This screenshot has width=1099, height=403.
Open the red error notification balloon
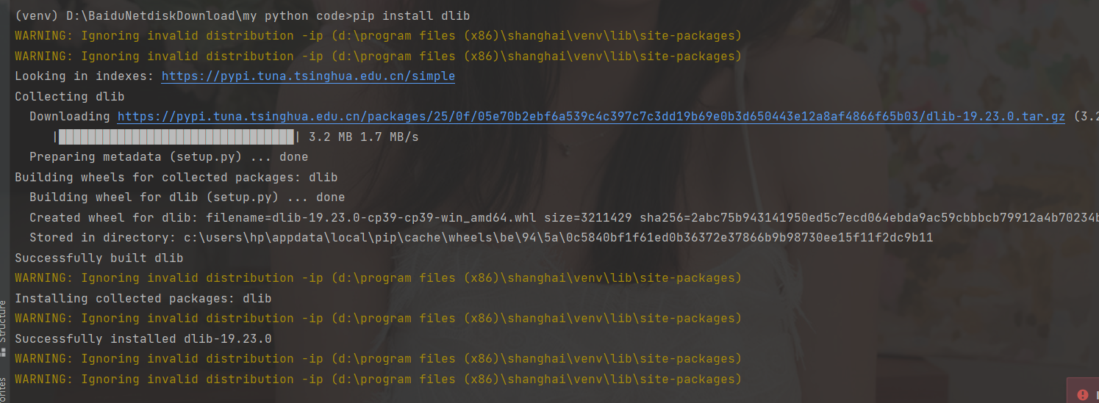tap(1083, 391)
